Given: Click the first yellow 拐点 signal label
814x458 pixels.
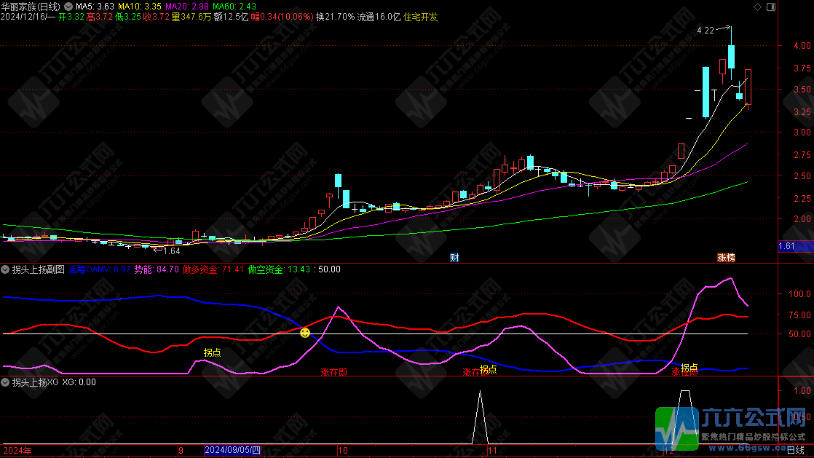Looking at the screenshot, I should click(x=213, y=352).
